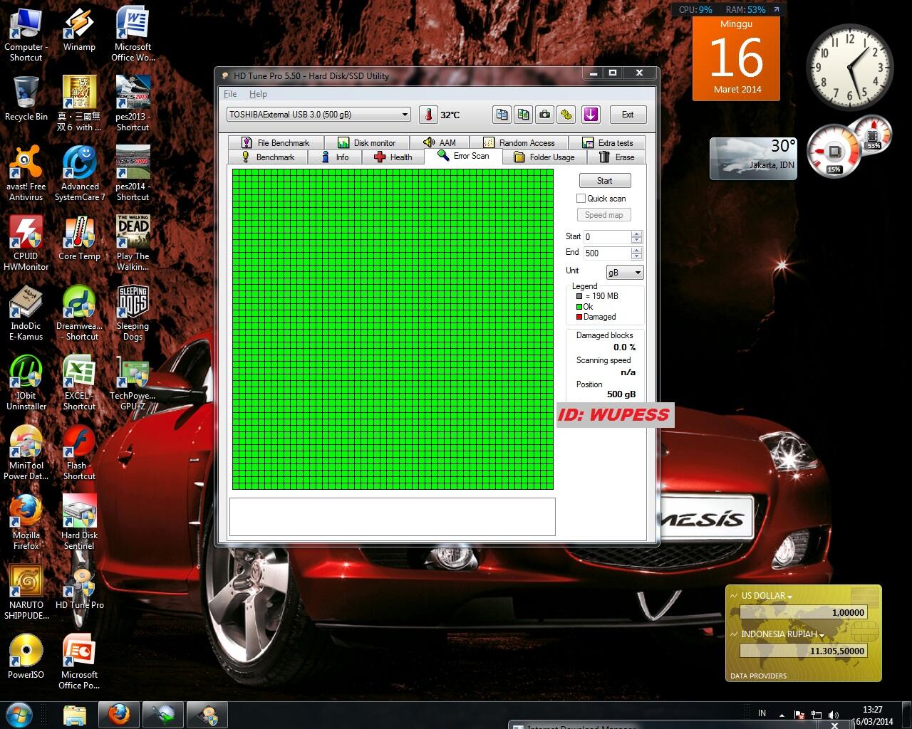Switch to the Random Access tab
This screenshot has width=912, height=729.
519,142
